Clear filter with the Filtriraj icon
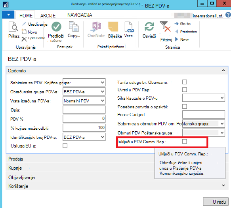This screenshot has width=231, height=208. pyautogui.click(x=165, y=27)
